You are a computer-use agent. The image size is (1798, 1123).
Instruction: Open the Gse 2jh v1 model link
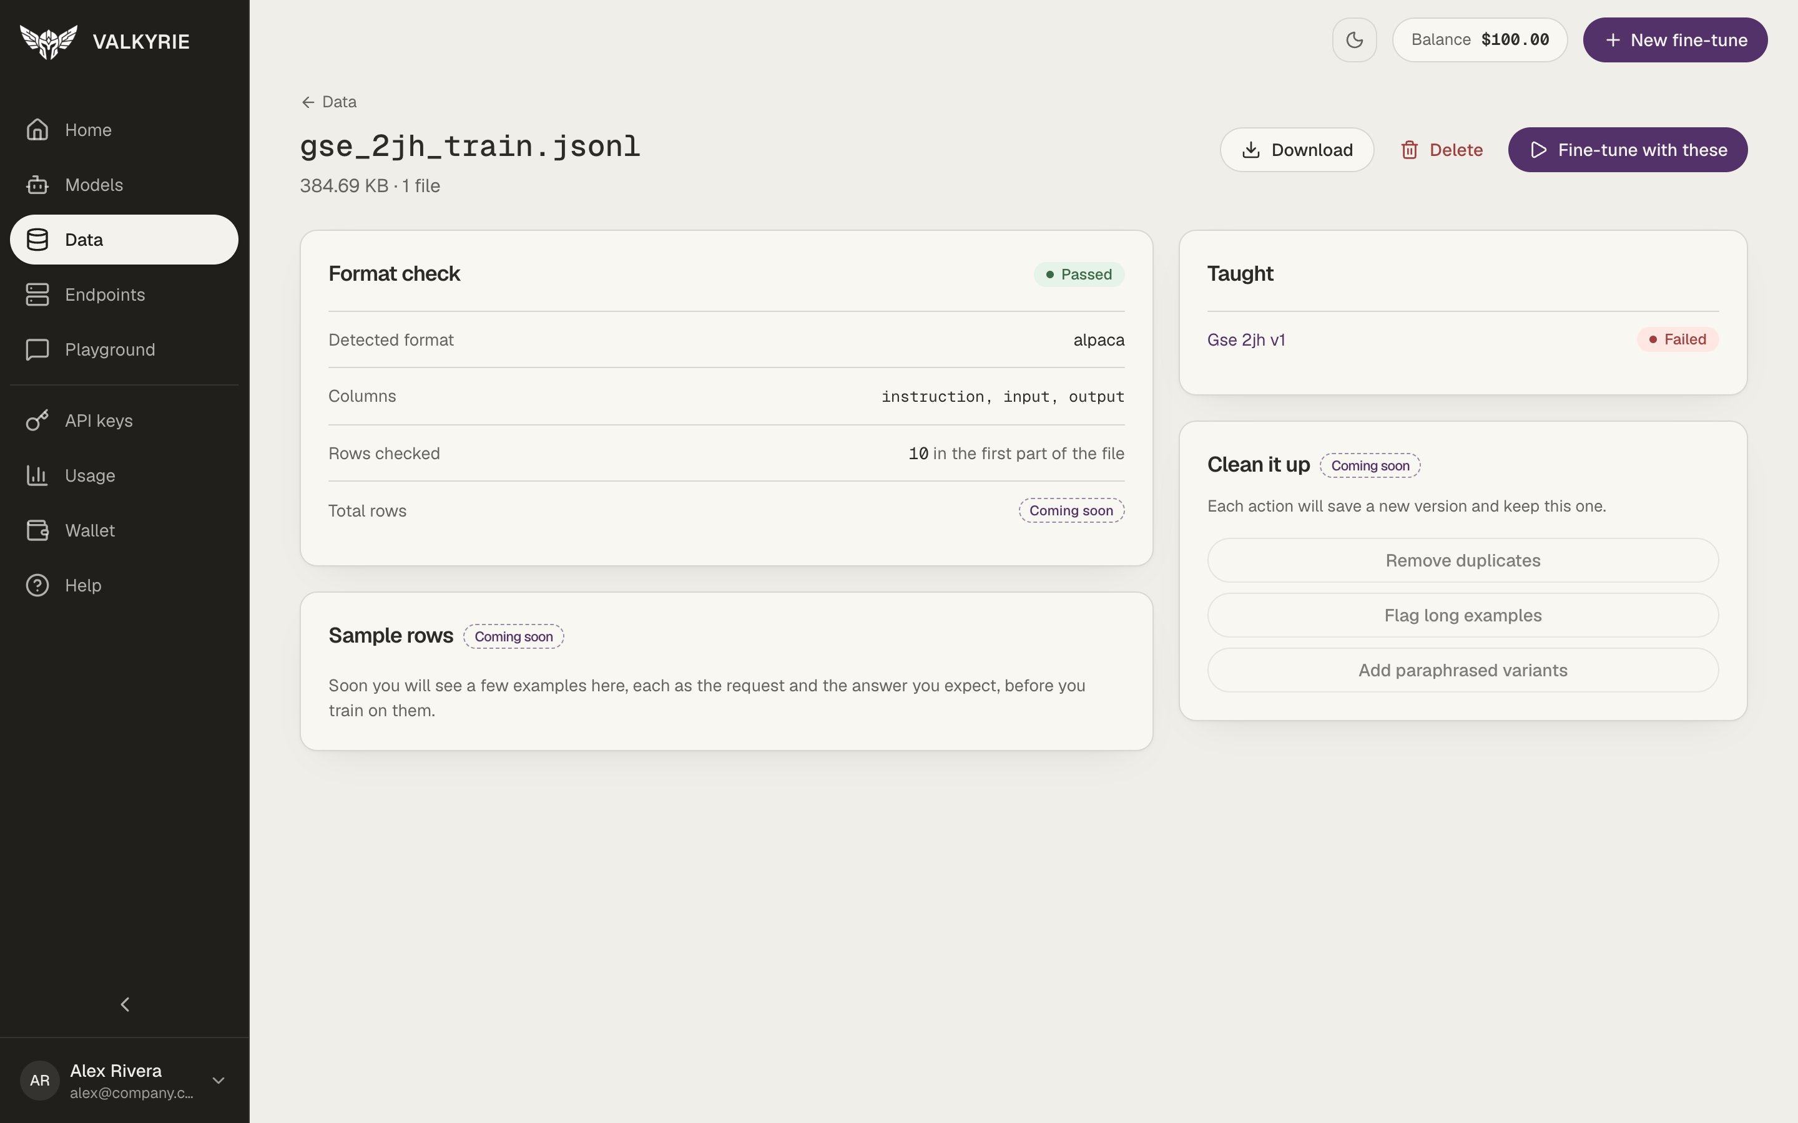pos(1246,339)
